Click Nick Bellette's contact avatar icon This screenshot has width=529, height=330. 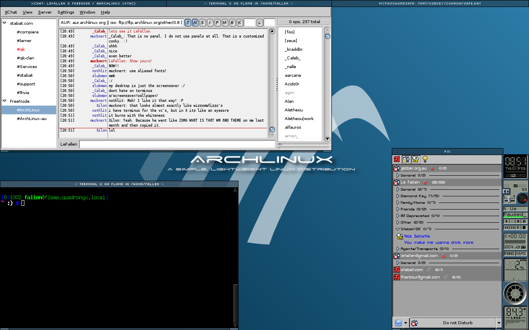(400, 236)
